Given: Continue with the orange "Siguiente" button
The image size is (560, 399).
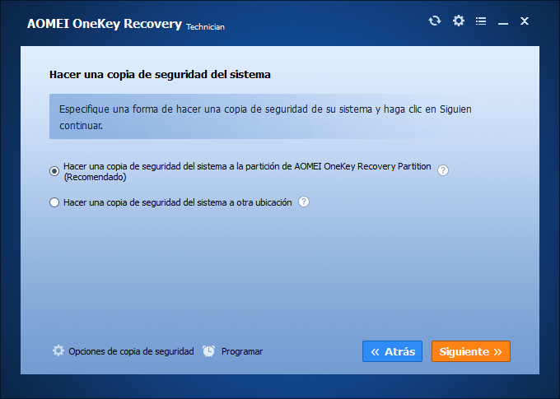Looking at the screenshot, I should (471, 351).
